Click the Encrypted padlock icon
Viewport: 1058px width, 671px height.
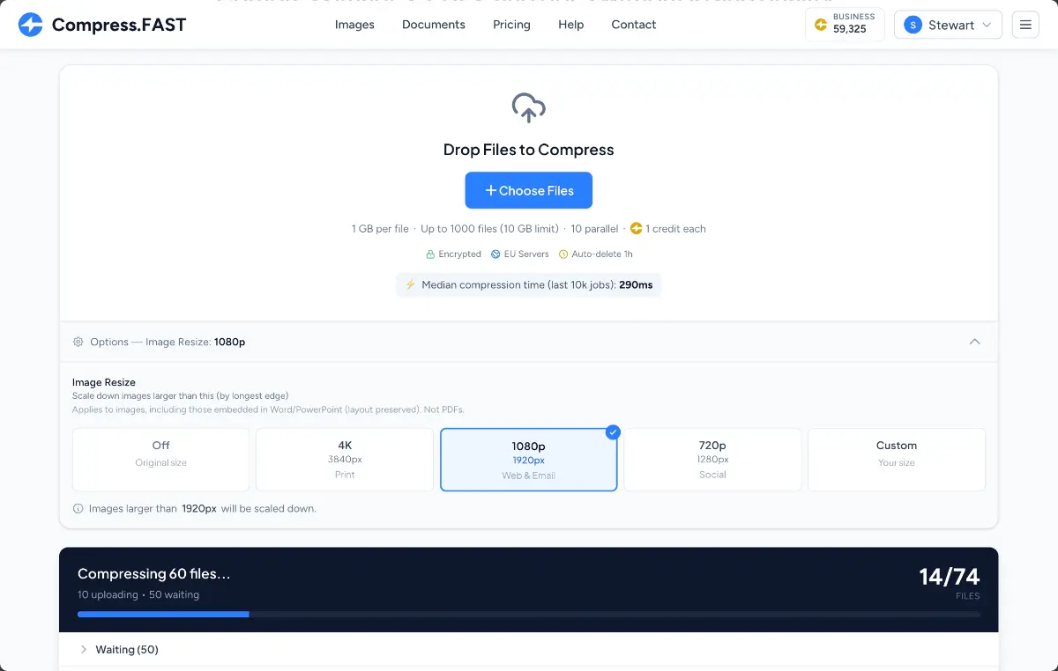tap(429, 254)
